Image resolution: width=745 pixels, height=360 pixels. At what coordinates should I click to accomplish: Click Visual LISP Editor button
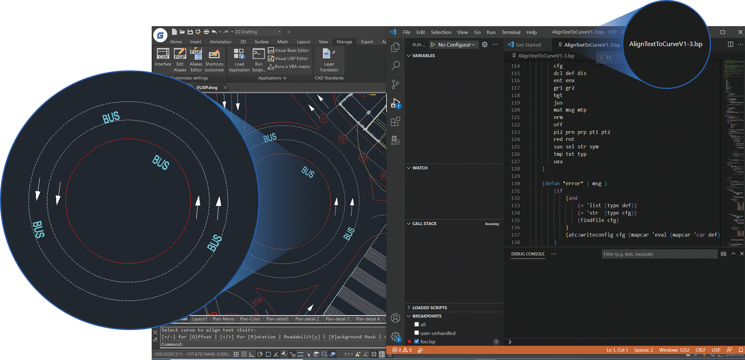[x=288, y=59]
